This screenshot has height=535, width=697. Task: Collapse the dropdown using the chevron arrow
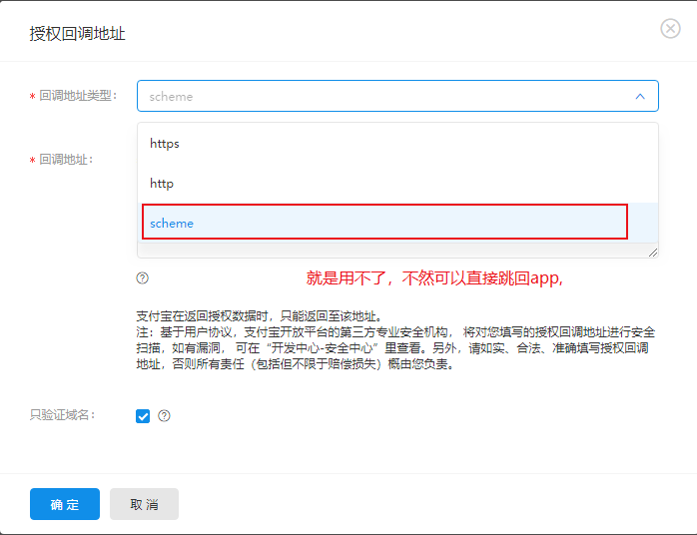[639, 97]
